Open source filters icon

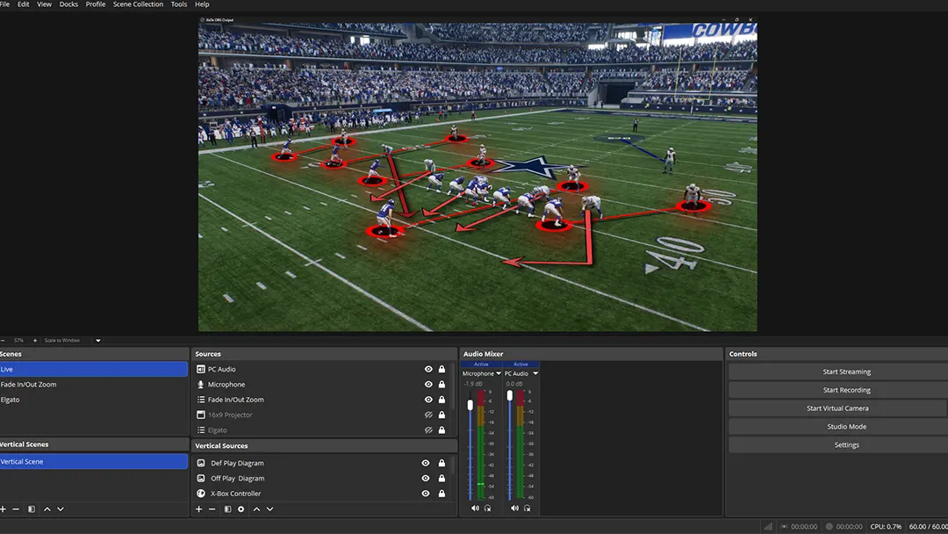227,509
